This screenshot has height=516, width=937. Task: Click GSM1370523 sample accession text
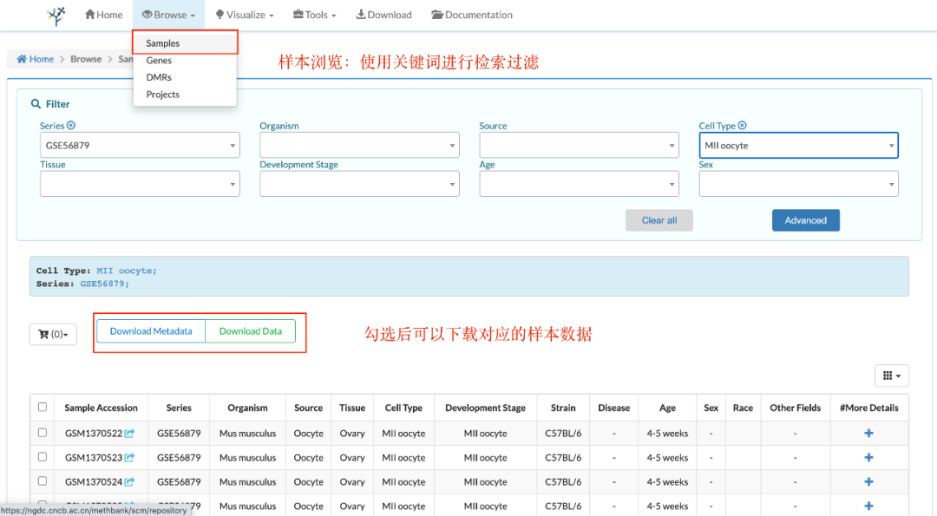pyautogui.click(x=93, y=458)
